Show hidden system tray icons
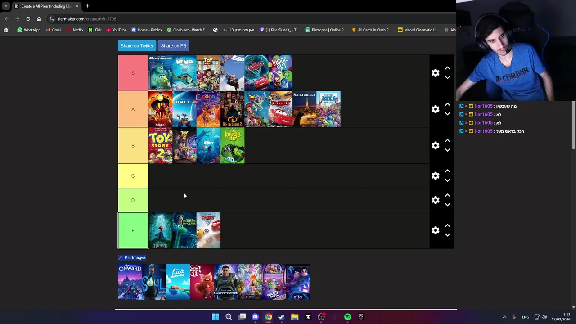The width and height of the screenshot is (576, 324). click(504, 317)
